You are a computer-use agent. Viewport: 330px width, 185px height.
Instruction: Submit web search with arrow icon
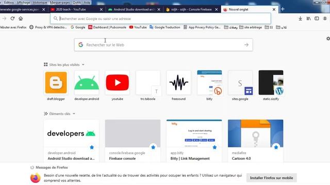(246, 45)
